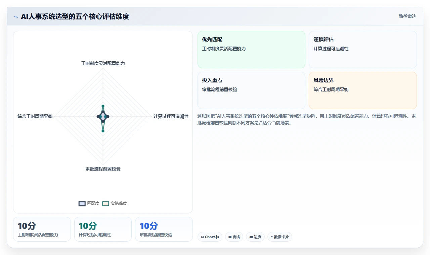Click the 工时制度灵活配置能力 radar axis label
Image resolution: width=430 pixels, height=255 pixels.
click(x=103, y=63)
